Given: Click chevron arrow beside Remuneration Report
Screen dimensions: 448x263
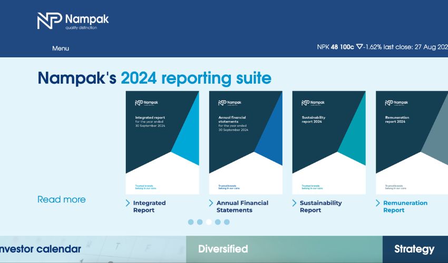Looking at the screenshot, I should click(378, 203).
